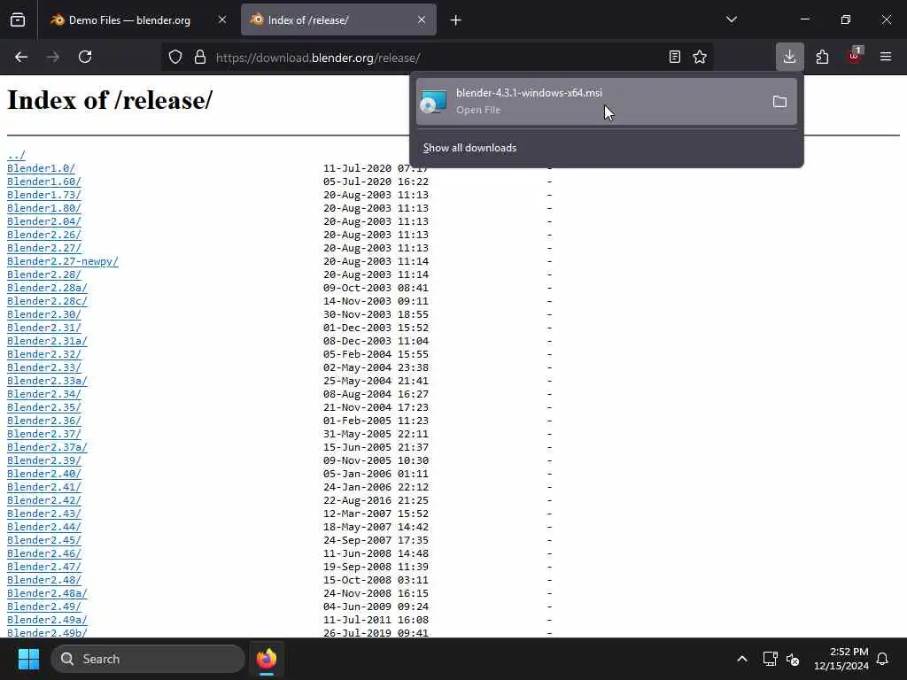The height and width of the screenshot is (680, 907).
Task: Switch to the Demo Files — blender.org tab
Action: point(129,20)
